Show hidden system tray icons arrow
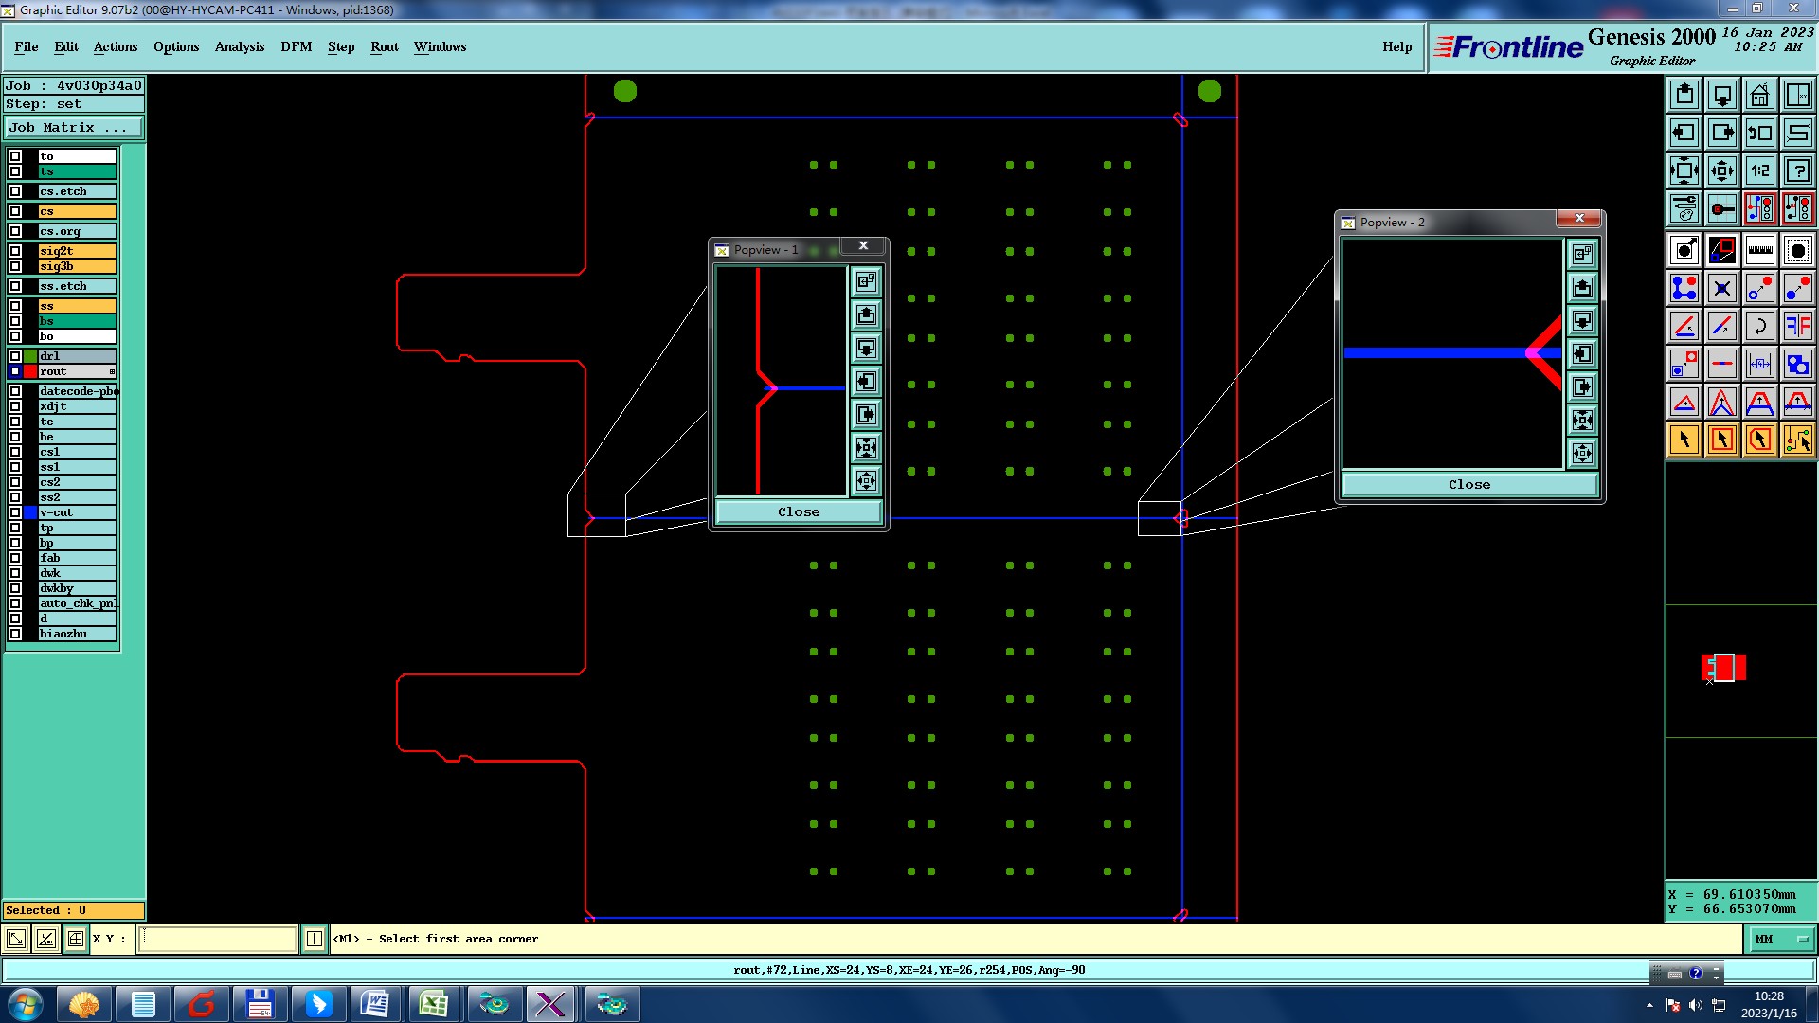The height and width of the screenshot is (1023, 1819). pos(1649,1005)
